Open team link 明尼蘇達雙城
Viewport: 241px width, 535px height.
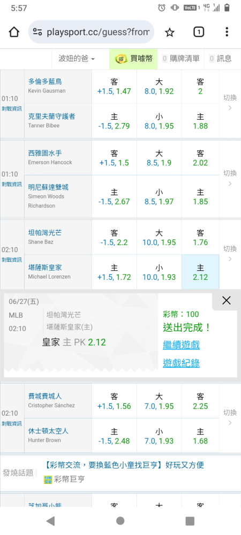coord(48,187)
